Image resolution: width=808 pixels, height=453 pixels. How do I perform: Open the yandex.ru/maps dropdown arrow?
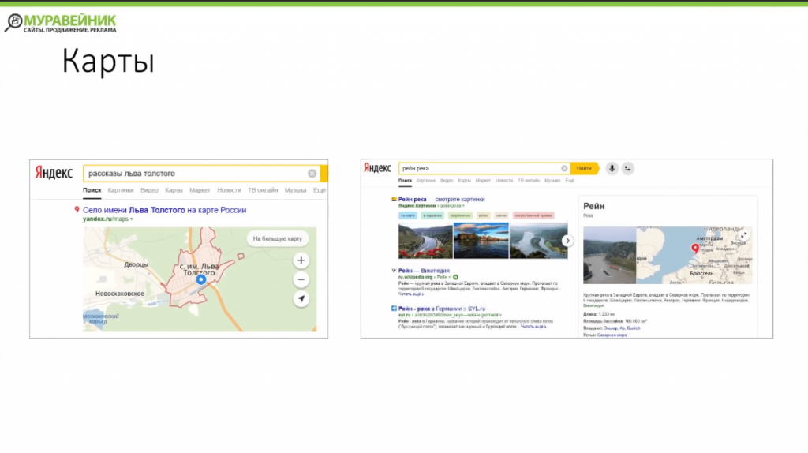point(132,219)
